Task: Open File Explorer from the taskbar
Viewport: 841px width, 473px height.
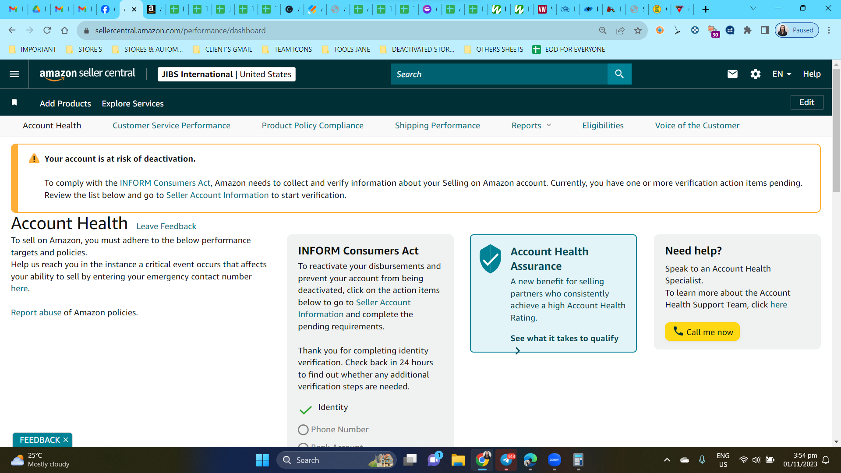Action: 458,460
